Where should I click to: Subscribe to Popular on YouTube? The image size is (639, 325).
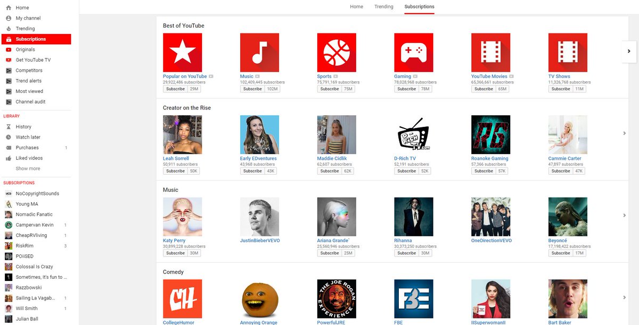(x=175, y=89)
